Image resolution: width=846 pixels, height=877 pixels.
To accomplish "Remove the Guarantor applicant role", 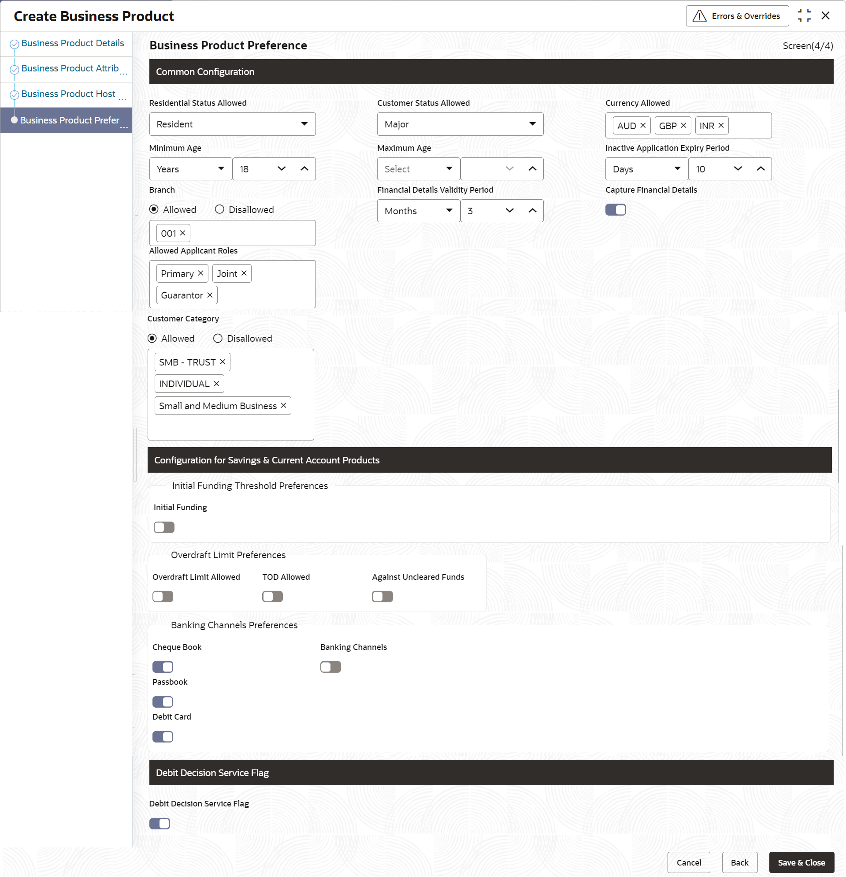I will pyautogui.click(x=210, y=295).
